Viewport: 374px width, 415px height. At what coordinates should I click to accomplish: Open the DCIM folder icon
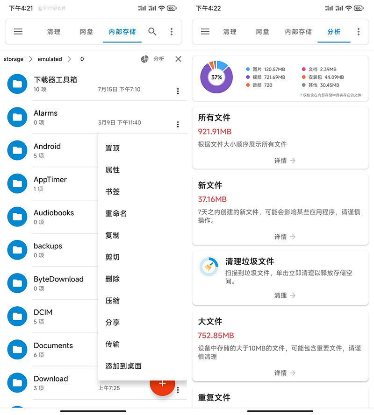click(17, 317)
